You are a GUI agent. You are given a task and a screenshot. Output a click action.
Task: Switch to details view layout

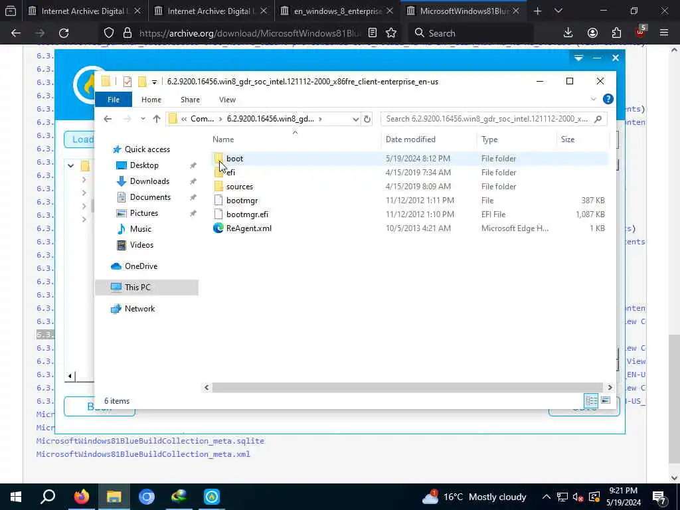591,400
